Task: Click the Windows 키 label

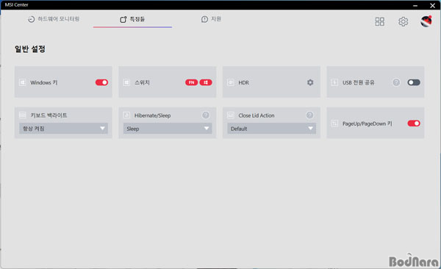Action: click(44, 82)
